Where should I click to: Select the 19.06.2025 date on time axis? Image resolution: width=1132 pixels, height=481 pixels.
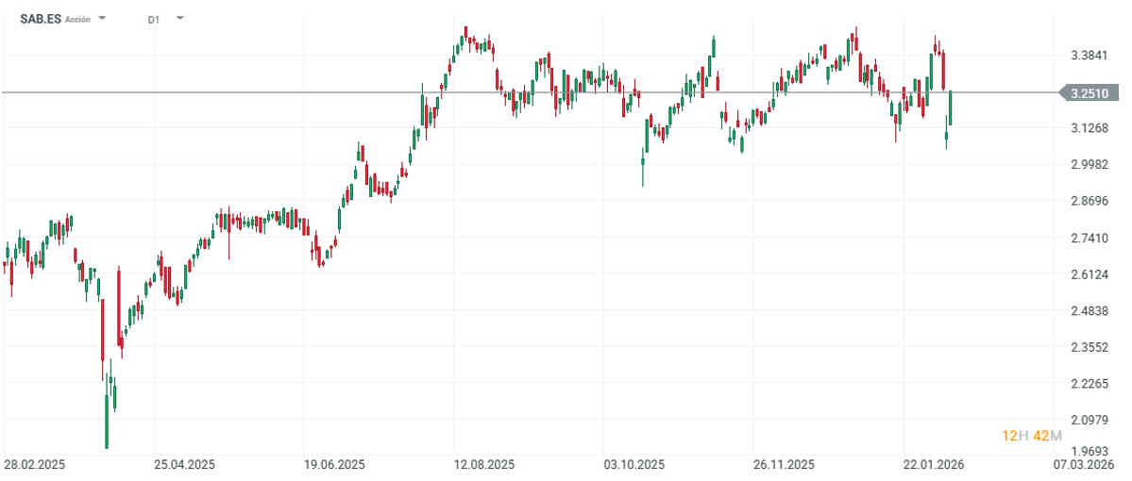(x=333, y=465)
